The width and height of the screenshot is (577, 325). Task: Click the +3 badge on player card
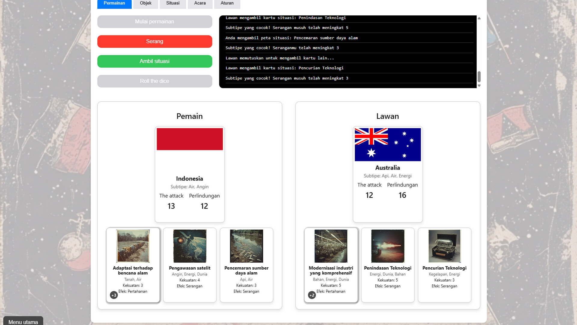coord(114,295)
